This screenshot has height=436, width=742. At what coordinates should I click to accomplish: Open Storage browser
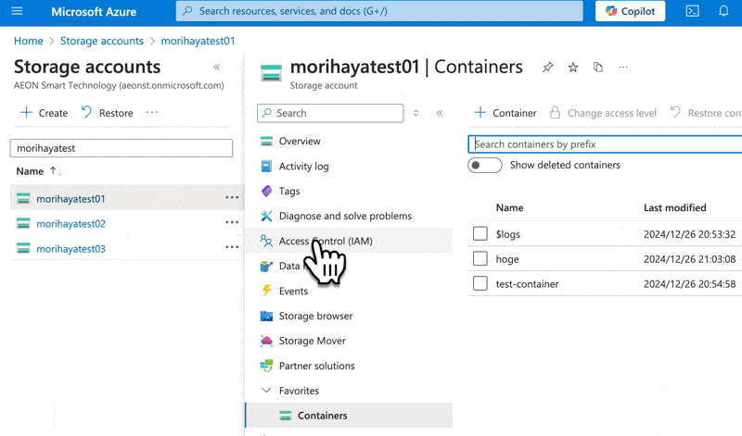(315, 316)
